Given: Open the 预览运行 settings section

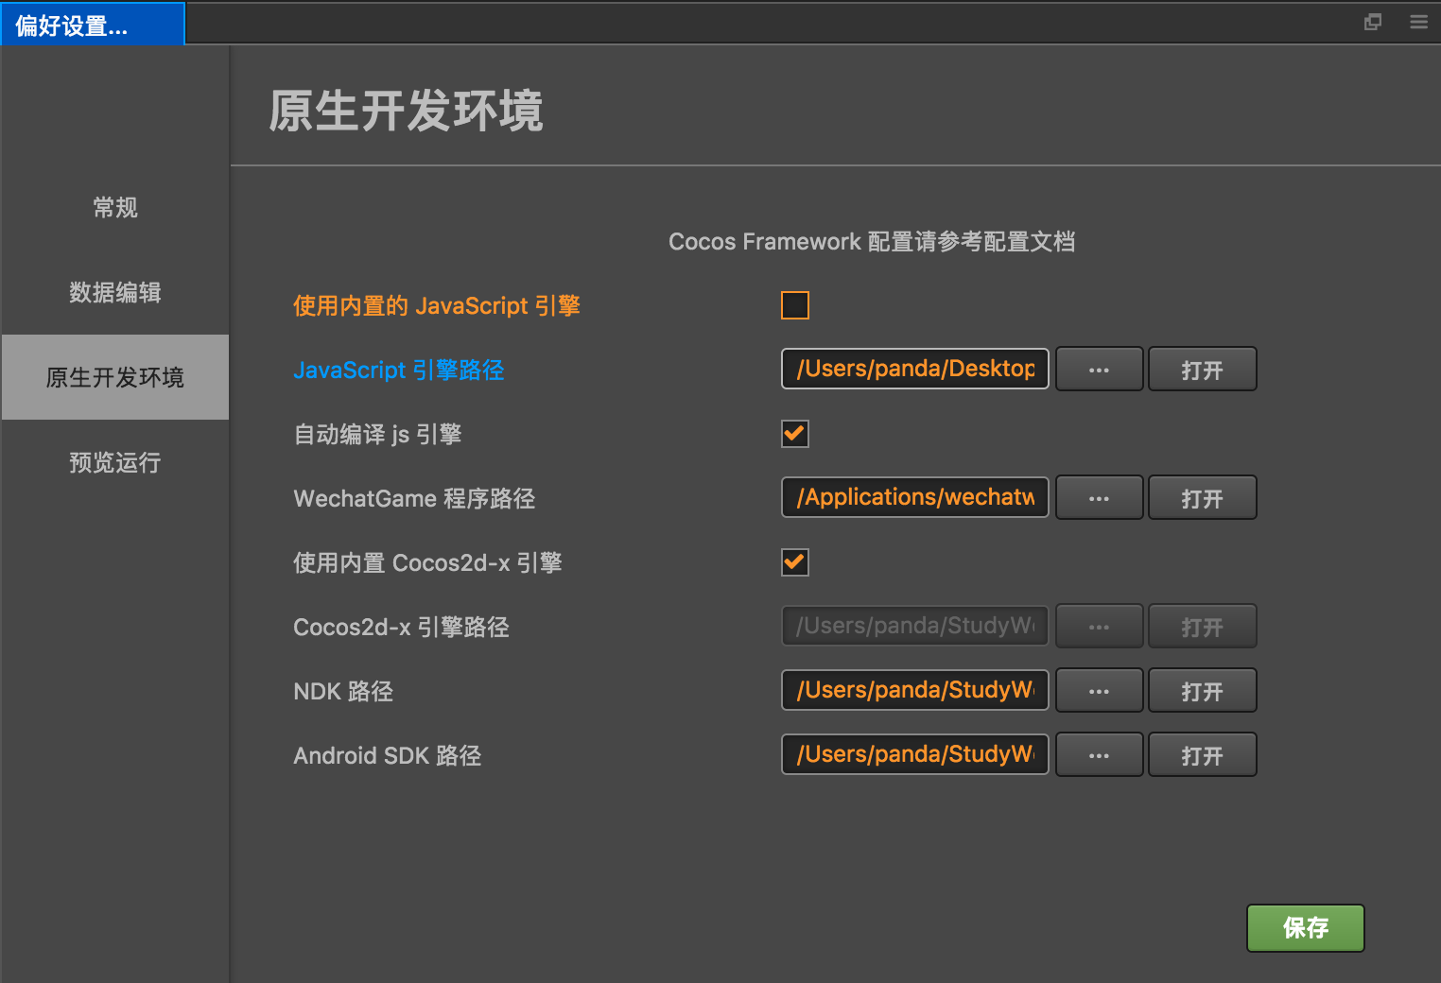Looking at the screenshot, I should pos(115,462).
